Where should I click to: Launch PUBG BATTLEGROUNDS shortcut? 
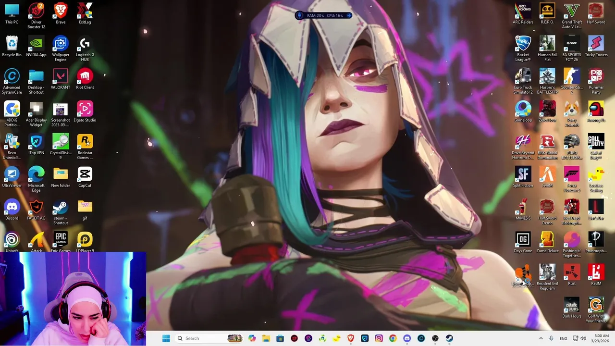[572, 147]
